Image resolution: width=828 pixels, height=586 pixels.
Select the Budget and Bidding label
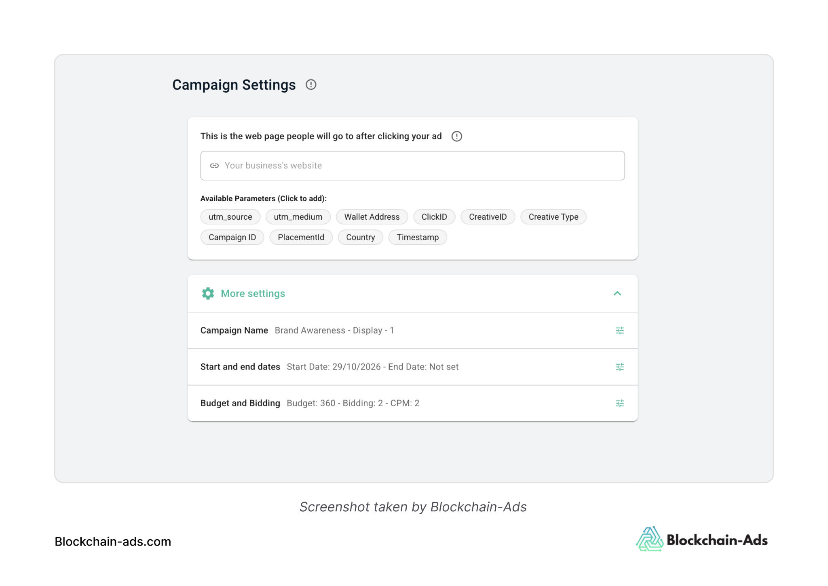pyautogui.click(x=240, y=403)
